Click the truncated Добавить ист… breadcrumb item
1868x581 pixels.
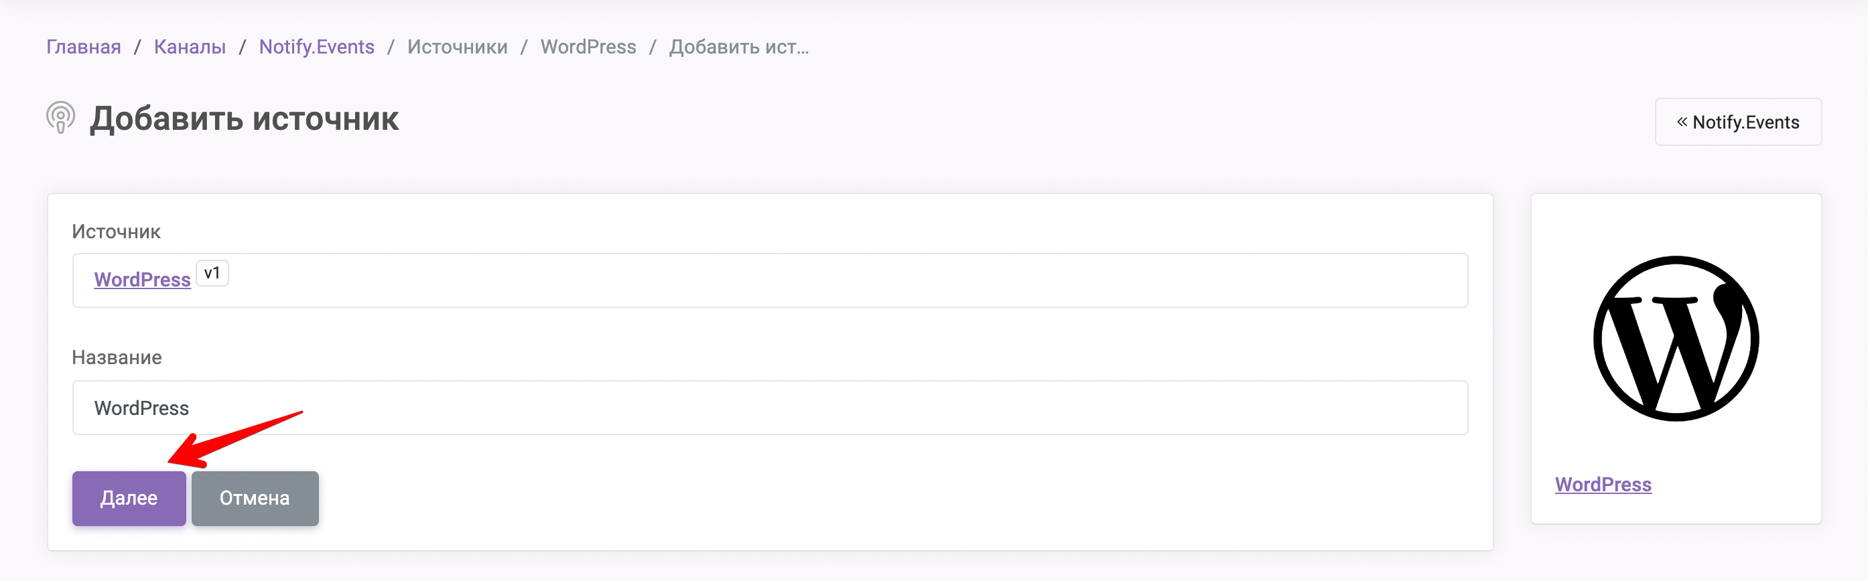click(739, 47)
